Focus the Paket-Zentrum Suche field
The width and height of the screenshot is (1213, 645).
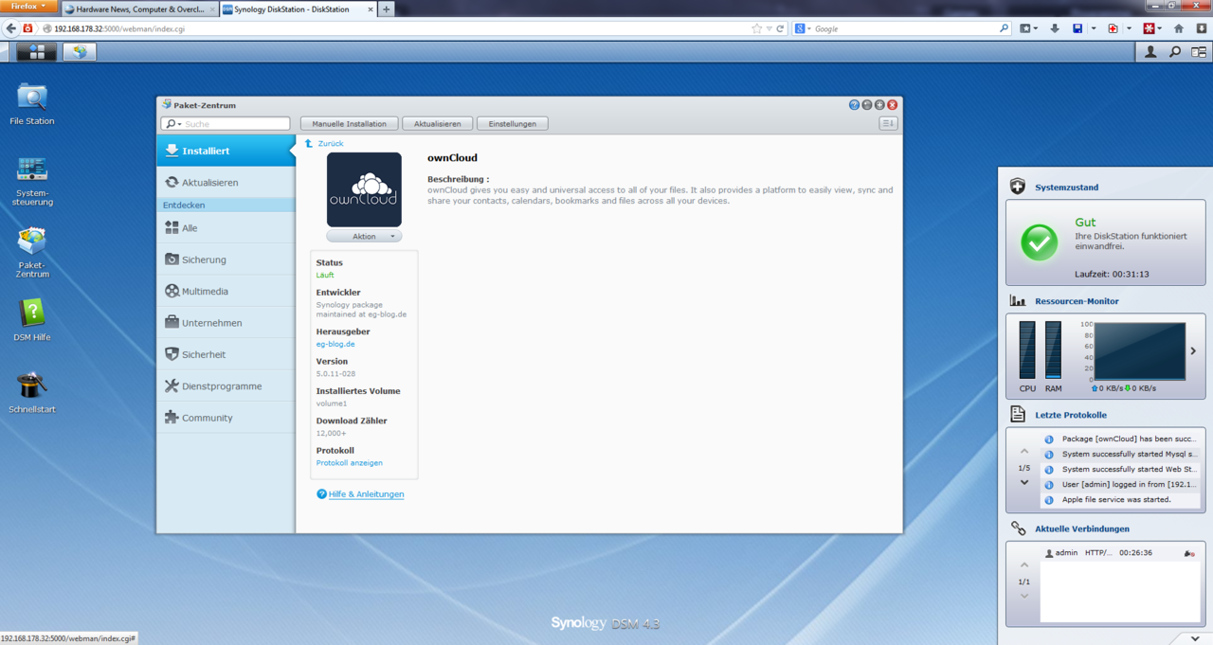tap(226, 124)
